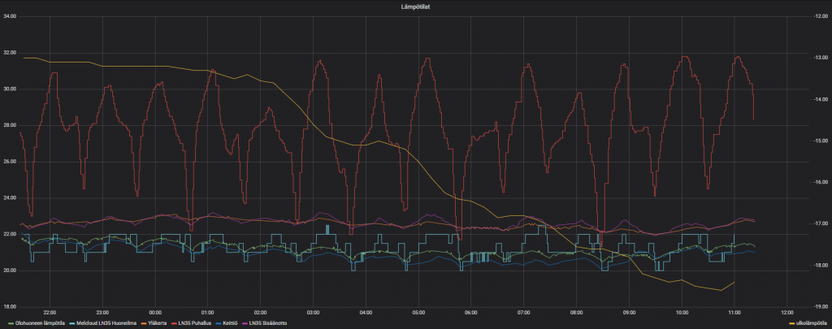Click the 12:00 time axis label
Image resolution: width=832 pixels, height=329 pixels.
point(786,312)
